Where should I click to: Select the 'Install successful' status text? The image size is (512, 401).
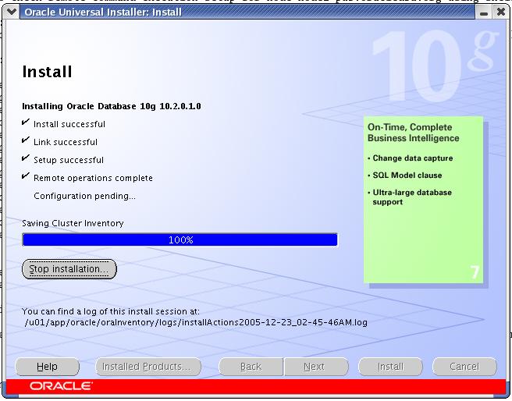coord(69,124)
